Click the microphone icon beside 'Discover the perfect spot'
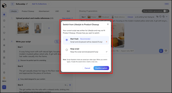The height and width of the screenshot is (93, 172). pyautogui.click(x=19, y=60)
